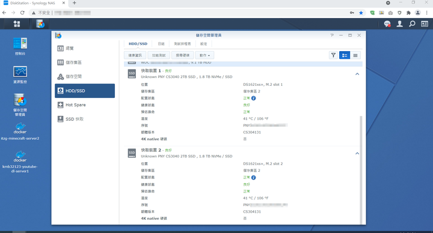Select 儲存空間 in sidebar

click(85, 77)
